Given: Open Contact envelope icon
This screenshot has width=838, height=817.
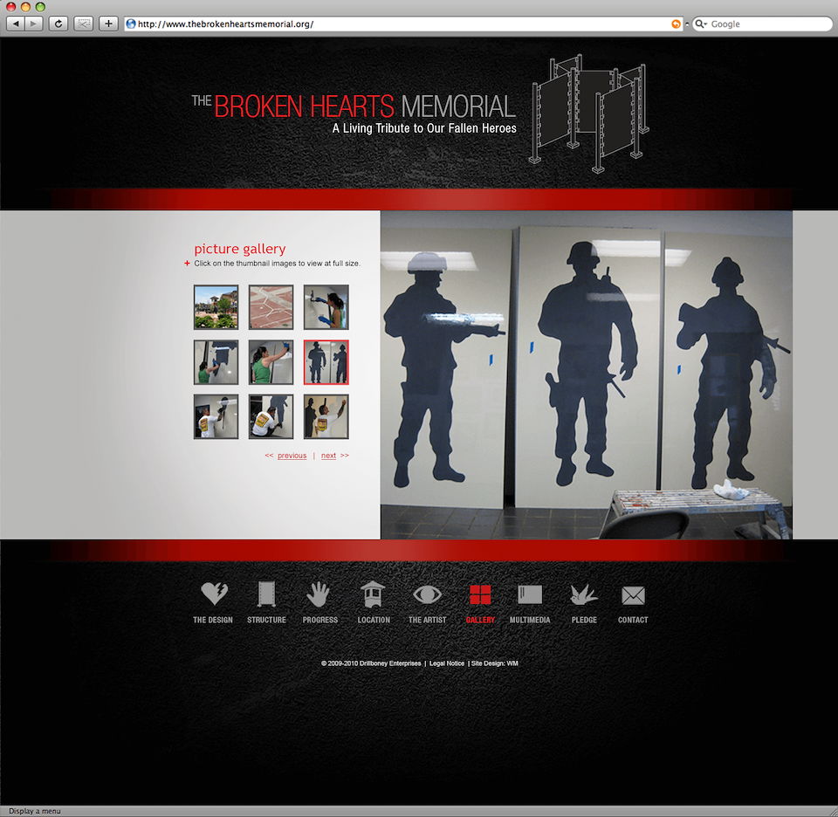Looking at the screenshot, I should [633, 595].
